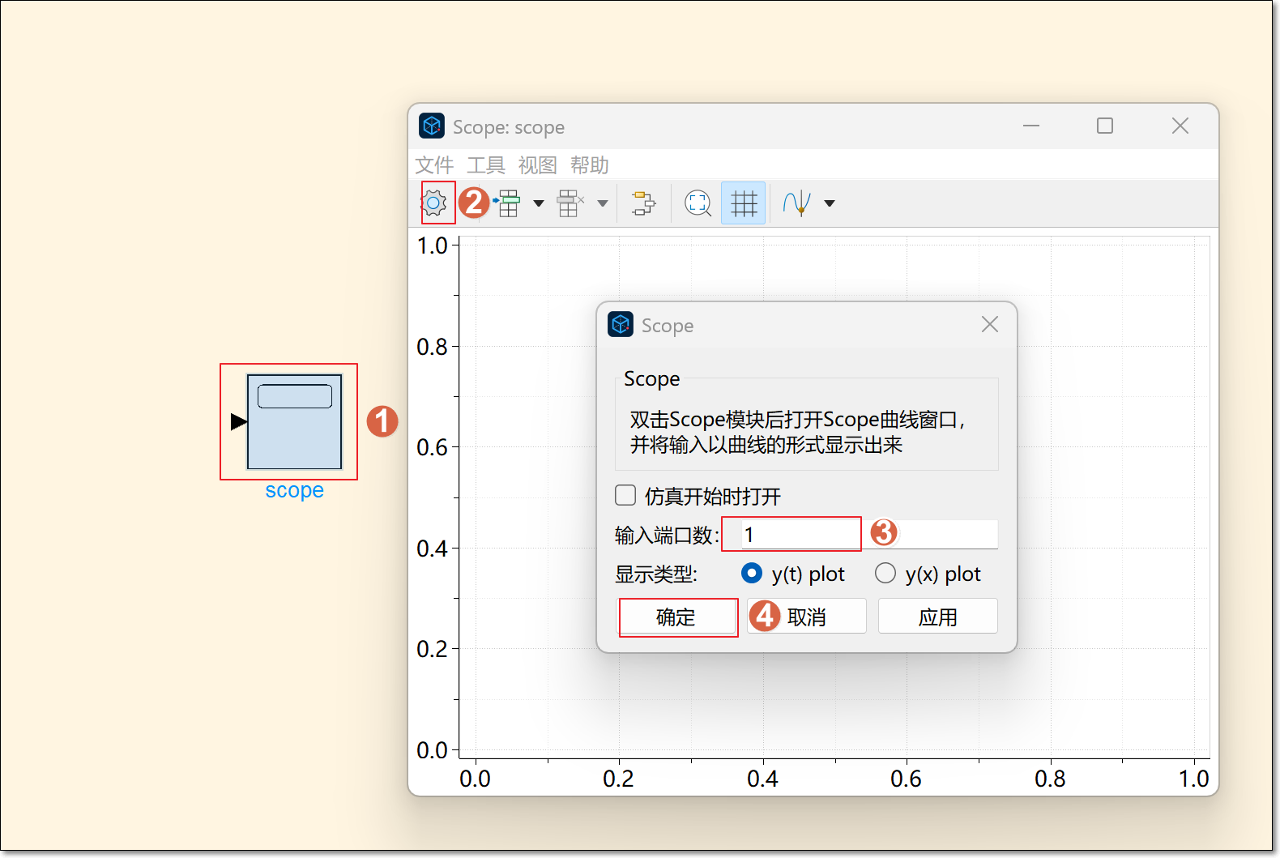This screenshot has height=858, width=1280.
Task: Expand the remove subplot dropdown arrow
Action: 603,203
